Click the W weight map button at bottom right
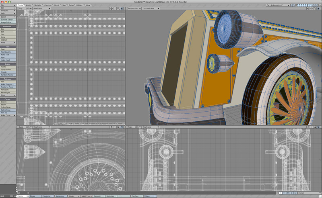This screenshot has width=322, height=198. (x=281, y=193)
